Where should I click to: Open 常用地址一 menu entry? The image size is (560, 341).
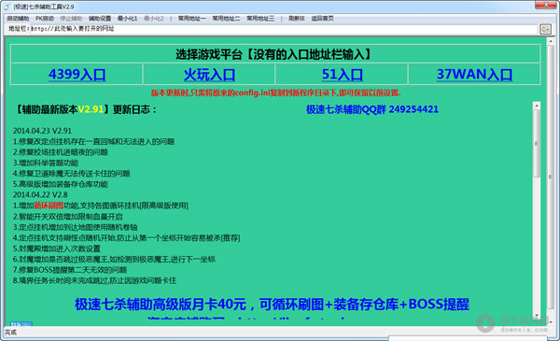[x=191, y=19]
